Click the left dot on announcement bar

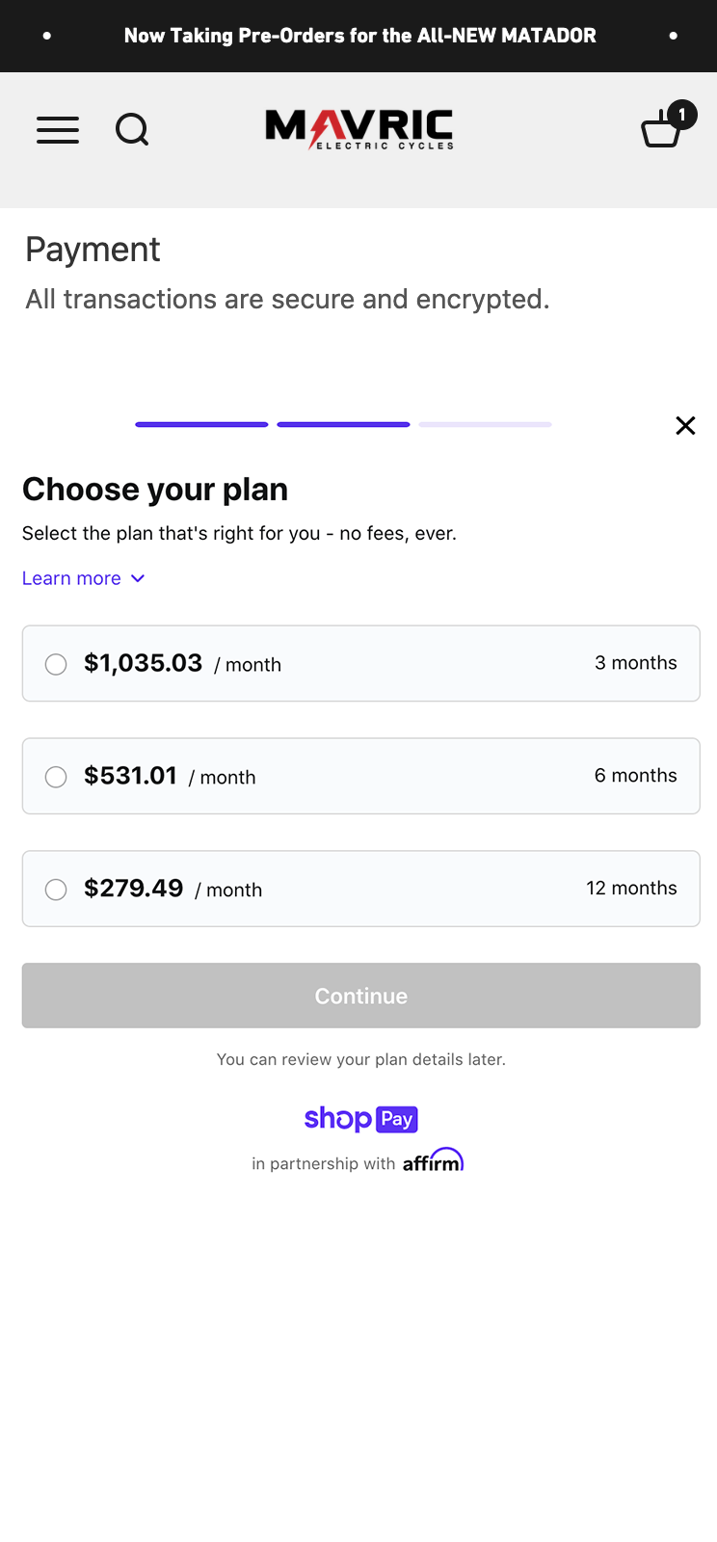pos(47,36)
